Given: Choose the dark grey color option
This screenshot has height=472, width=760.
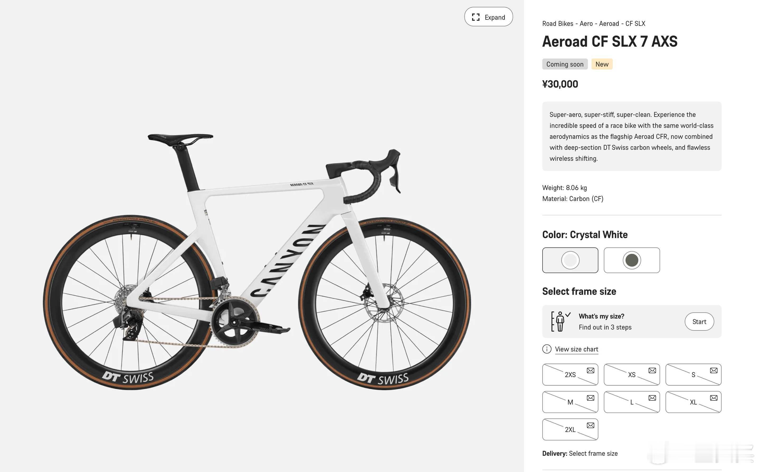Looking at the screenshot, I should [632, 260].
